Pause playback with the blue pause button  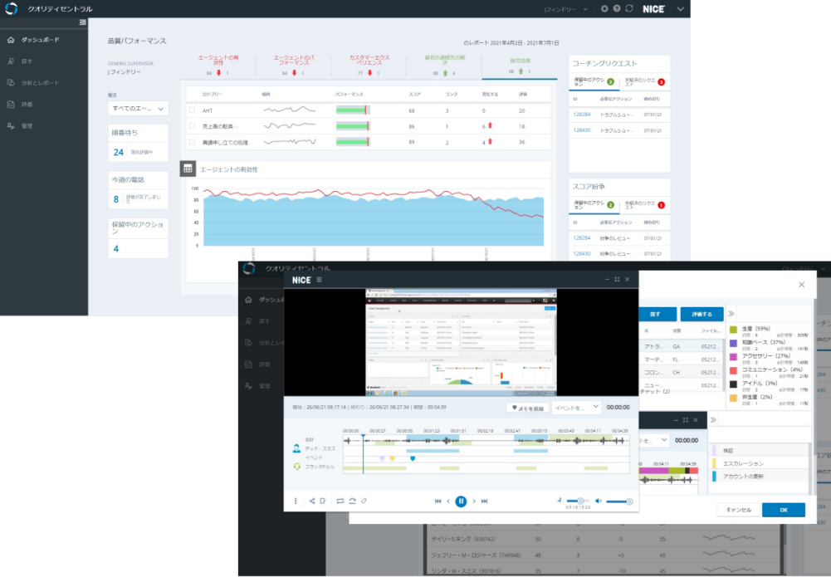point(461,501)
